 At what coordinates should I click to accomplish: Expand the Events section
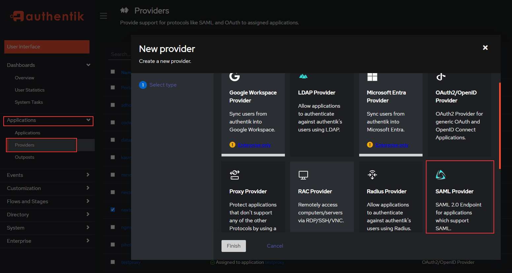(x=47, y=175)
